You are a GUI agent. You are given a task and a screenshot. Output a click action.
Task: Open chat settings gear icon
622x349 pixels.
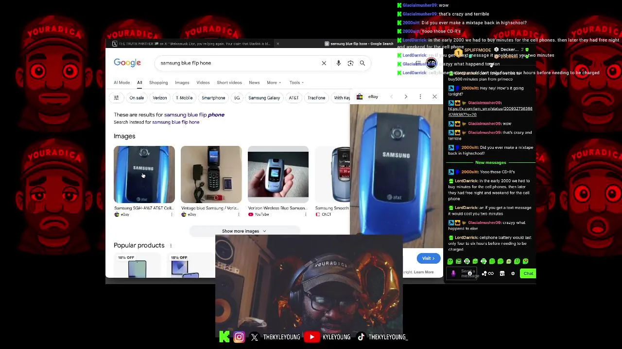coord(513,273)
